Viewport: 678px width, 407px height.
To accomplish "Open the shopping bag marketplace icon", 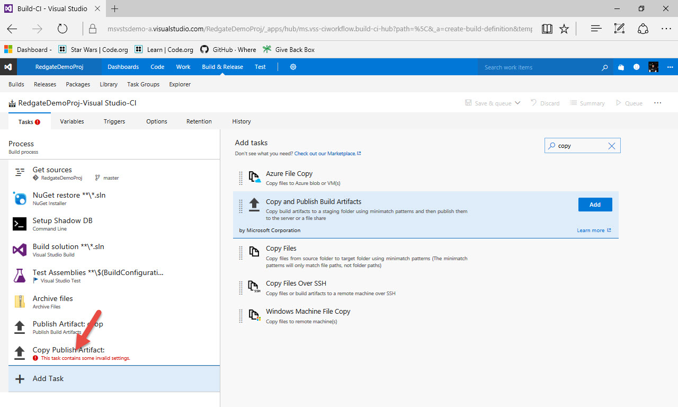I will click(x=621, y=67).
